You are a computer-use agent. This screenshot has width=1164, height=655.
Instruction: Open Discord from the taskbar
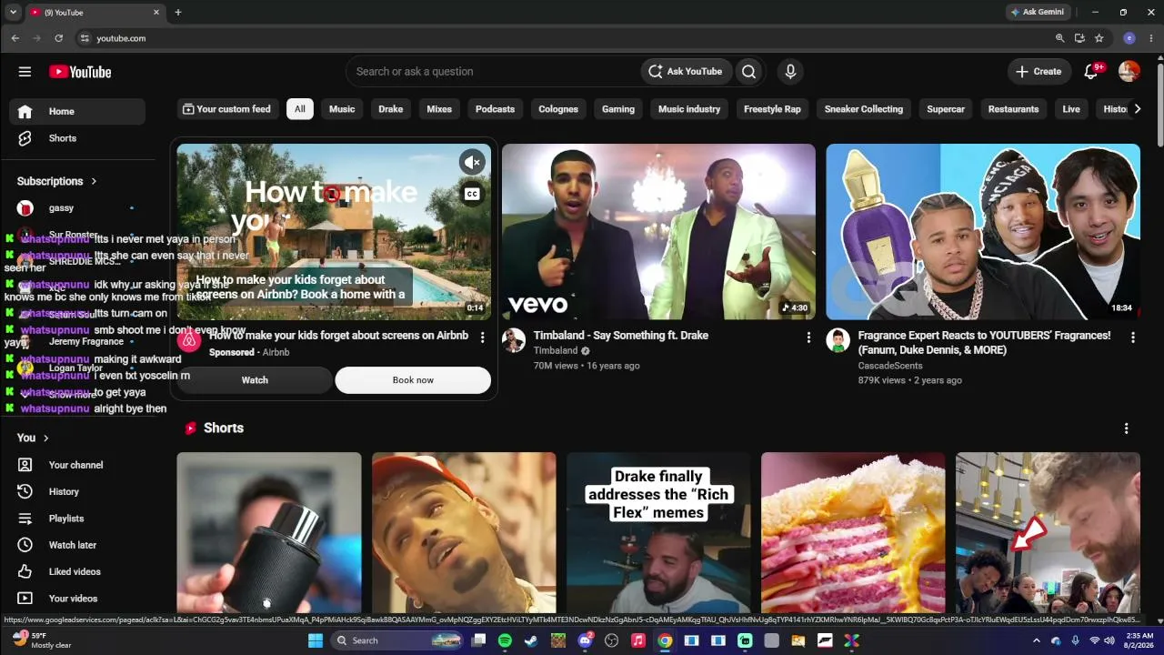pos(585,640)
